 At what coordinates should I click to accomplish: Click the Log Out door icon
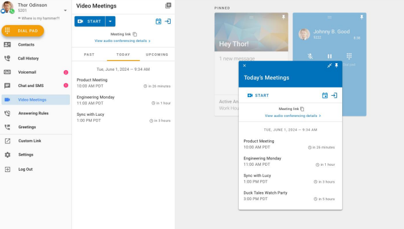pos(8,170)
